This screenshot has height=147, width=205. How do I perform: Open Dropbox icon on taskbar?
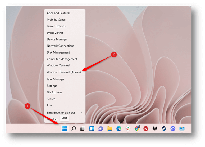(x=155, y=128)
